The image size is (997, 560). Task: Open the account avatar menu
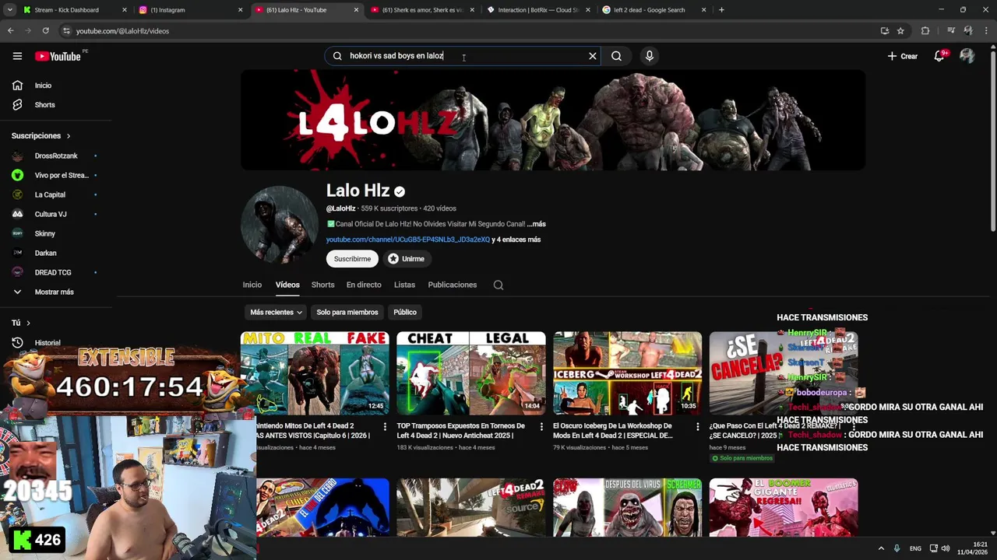click(x=967, y=56)
